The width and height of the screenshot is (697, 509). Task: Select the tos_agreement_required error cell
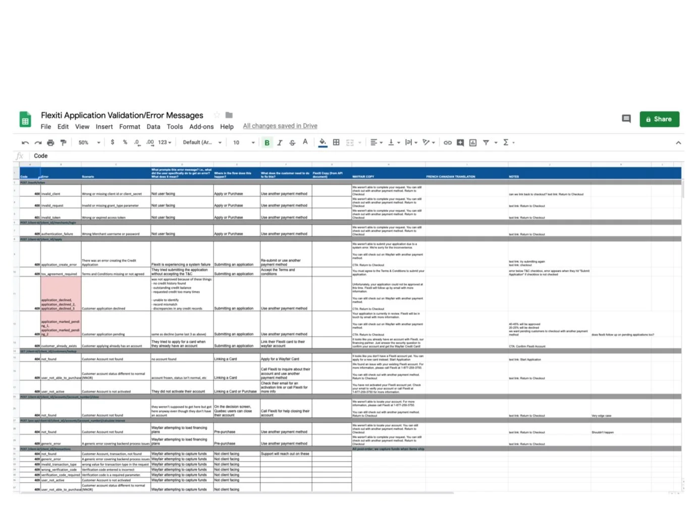point(61,272)
